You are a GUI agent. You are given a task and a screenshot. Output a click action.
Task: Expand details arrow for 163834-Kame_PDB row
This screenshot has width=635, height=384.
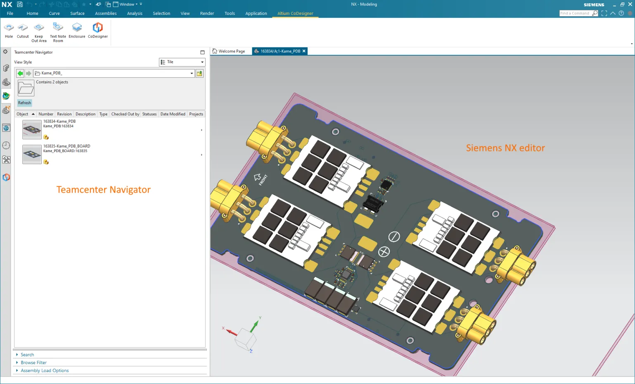[201, 130]
